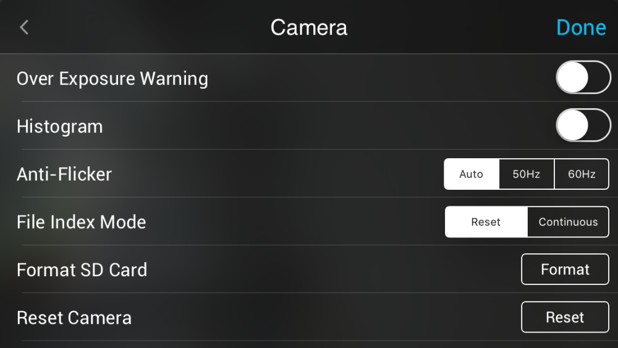Turn on the Histogram toggle

pos(583,125)
